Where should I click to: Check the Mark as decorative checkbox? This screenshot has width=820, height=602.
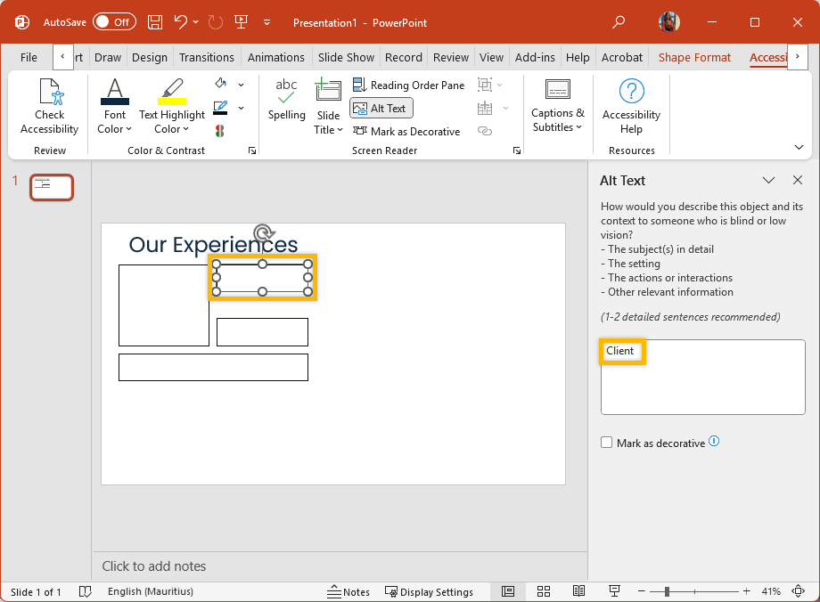pyautogui.click(x=607, y=443)
